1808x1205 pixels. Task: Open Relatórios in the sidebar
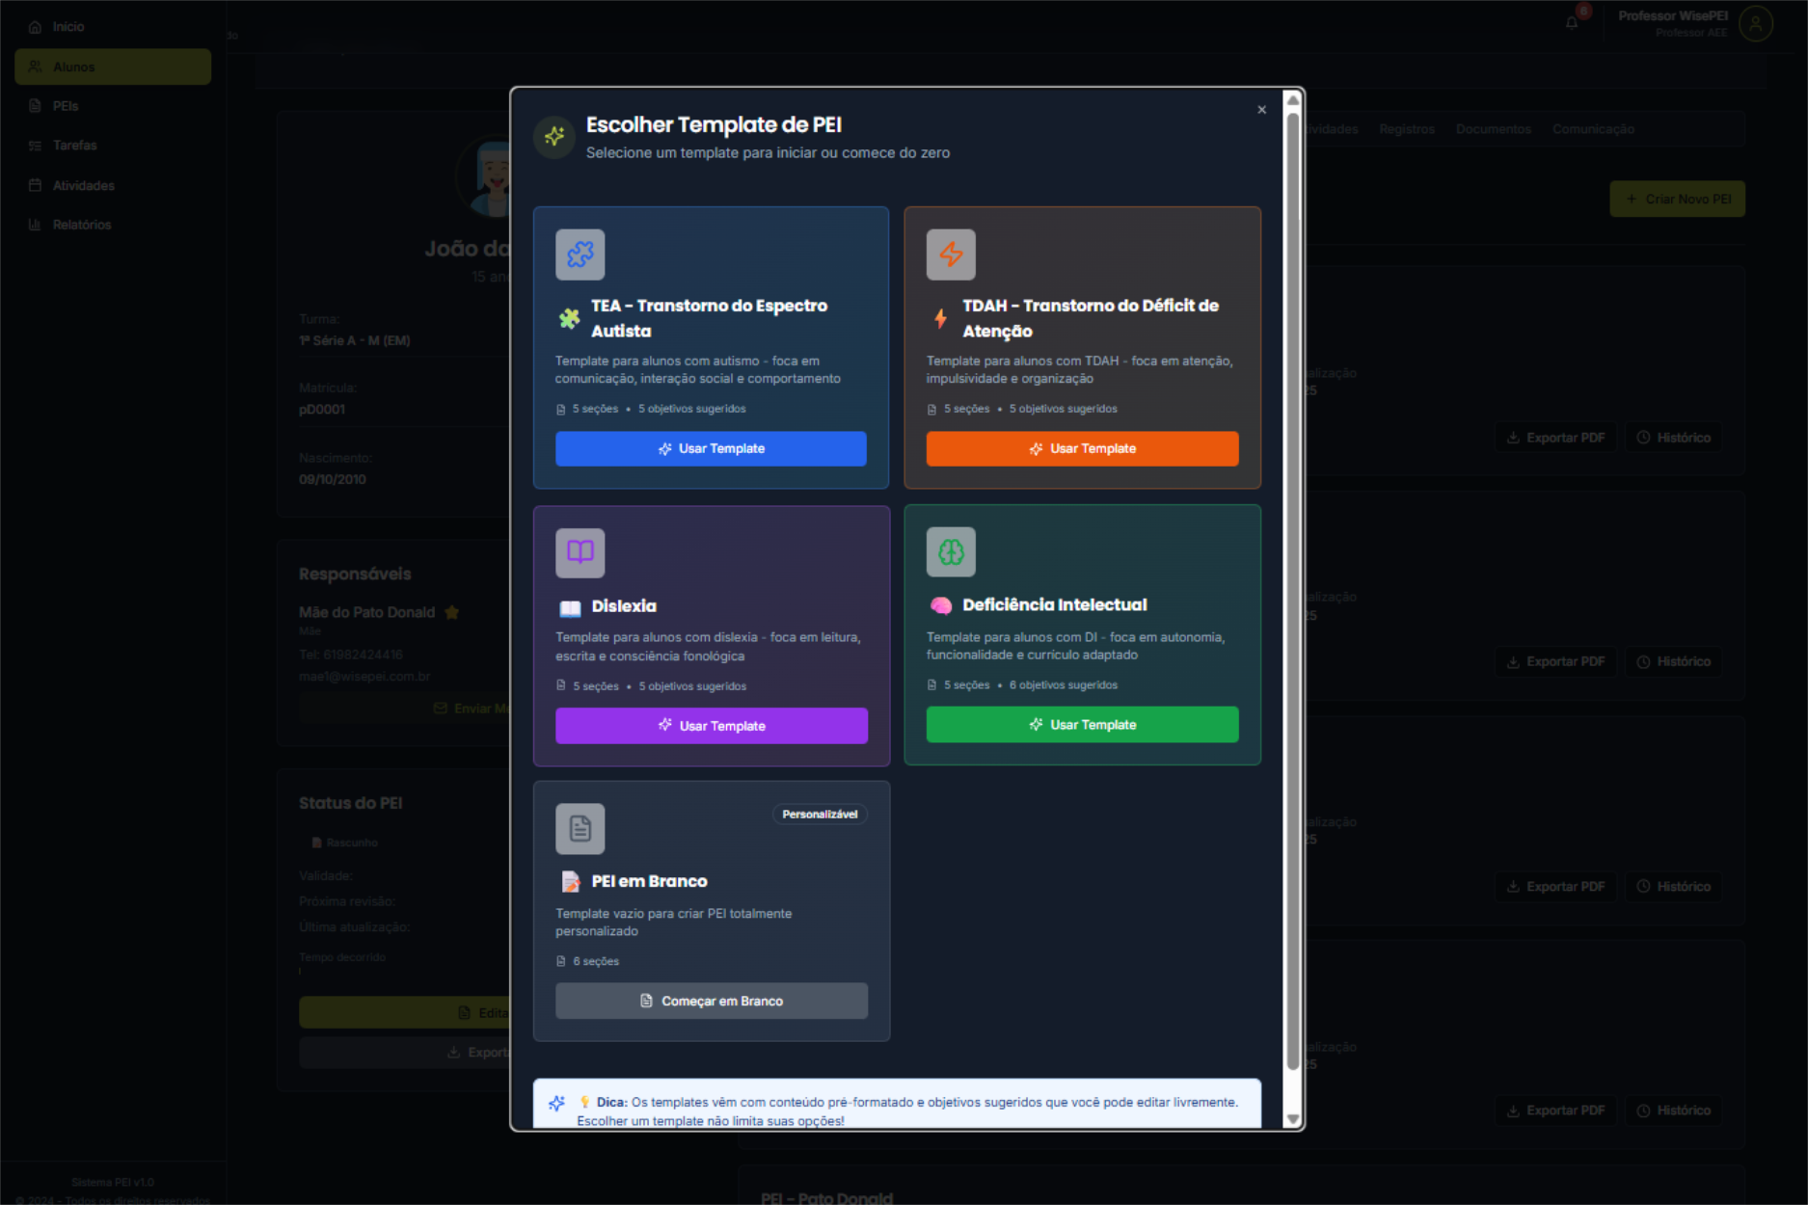[x=82, y=225]
